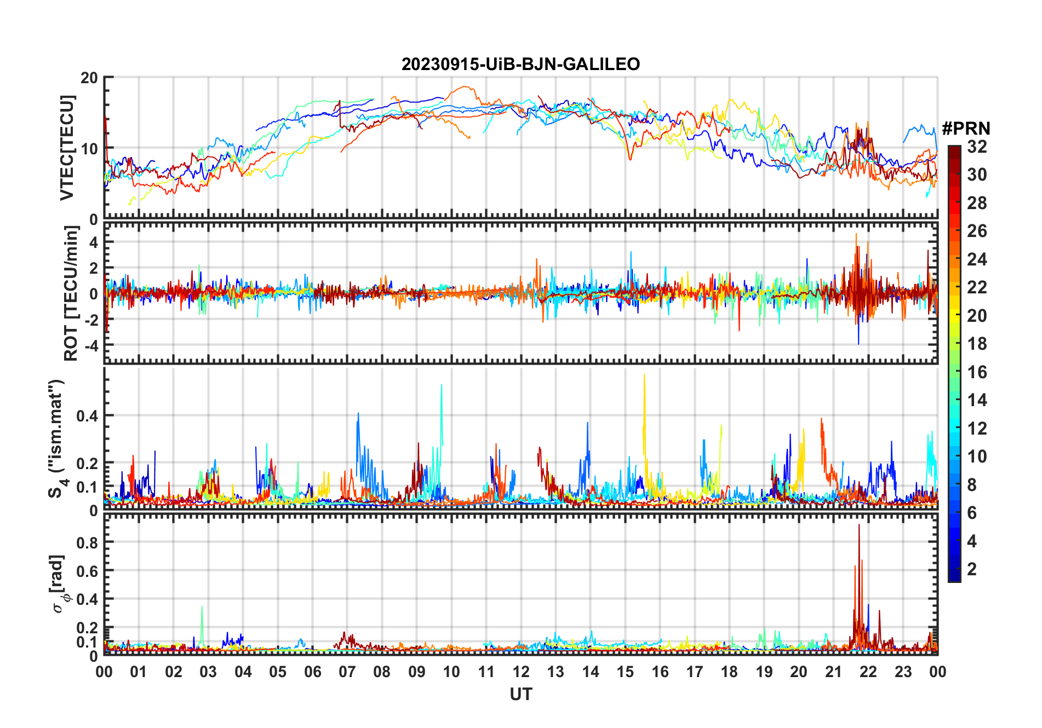This screenshot has height=728, width=1042.
Task: Select ROT axis tick label -2
Action: 90,320
